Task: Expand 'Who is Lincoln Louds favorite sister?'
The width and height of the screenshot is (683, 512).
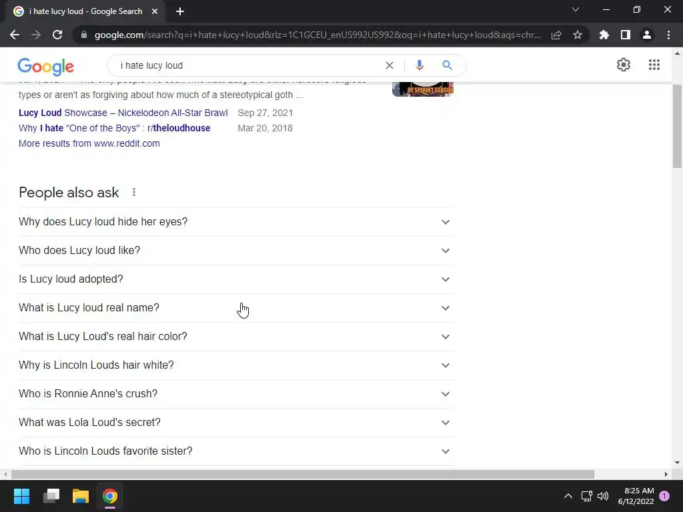Action: (236, 451)
